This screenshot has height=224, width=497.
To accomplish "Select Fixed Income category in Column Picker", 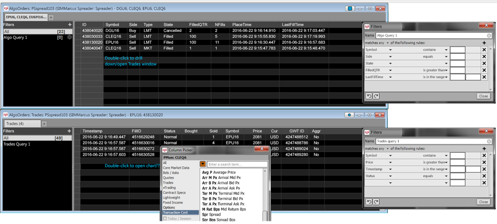I will tap(172, 203).
